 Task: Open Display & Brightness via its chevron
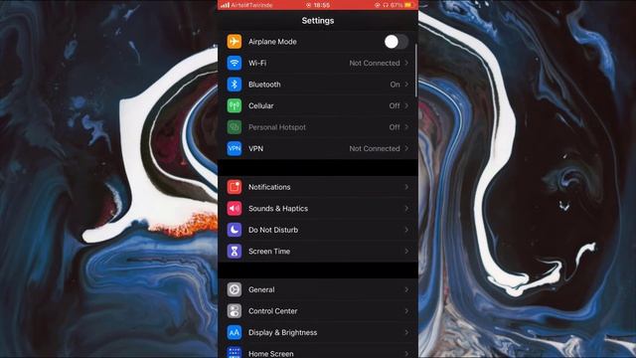click(x=406, y=332)
